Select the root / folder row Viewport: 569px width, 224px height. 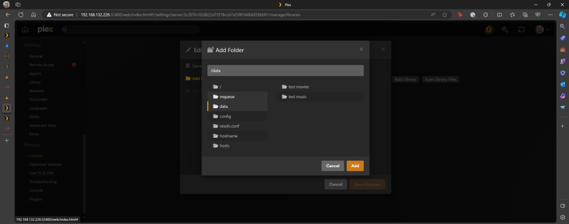click(237, 87)
